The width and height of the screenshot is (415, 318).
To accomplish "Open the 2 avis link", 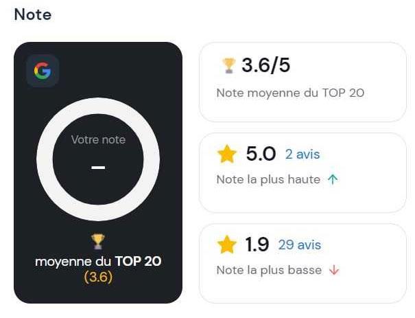I will [x=303, y=155].
